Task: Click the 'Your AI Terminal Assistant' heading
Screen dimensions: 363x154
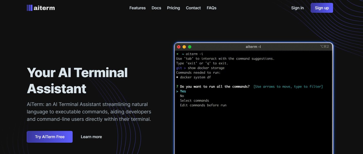Action: (77, 80)
